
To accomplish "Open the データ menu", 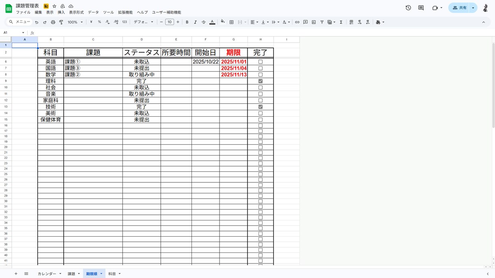I will pos(93,13).
